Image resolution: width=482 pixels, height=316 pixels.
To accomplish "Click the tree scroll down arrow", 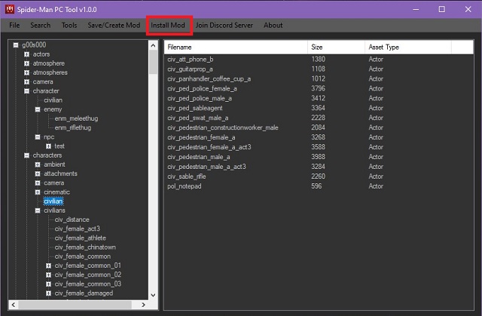I will [153, 295].
